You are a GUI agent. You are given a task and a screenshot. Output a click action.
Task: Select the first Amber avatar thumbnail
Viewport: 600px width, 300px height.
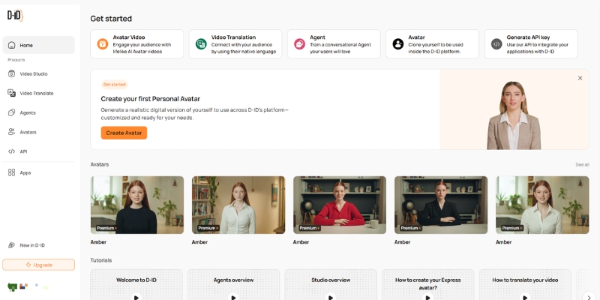tap(137, 205)
